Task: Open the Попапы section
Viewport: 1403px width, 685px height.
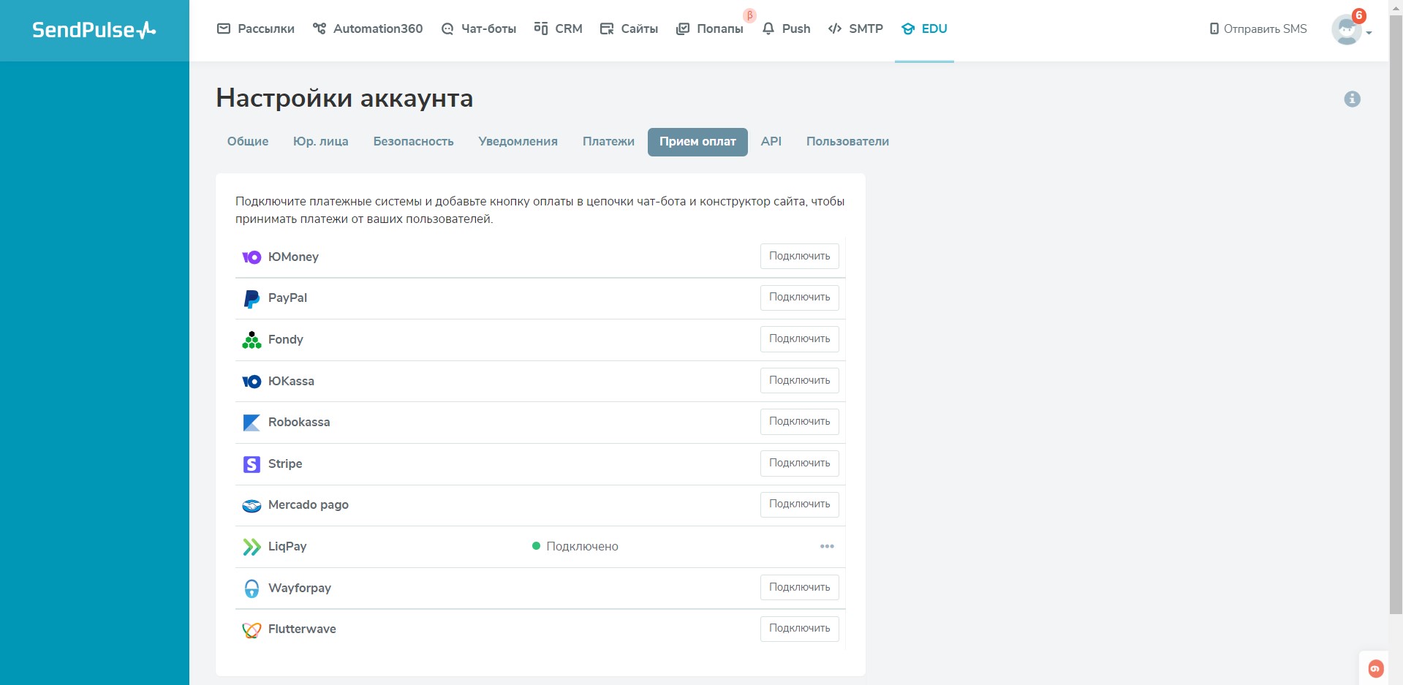Action: 709,29
